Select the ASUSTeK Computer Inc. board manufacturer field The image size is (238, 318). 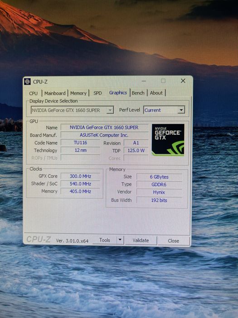(104, 135)
